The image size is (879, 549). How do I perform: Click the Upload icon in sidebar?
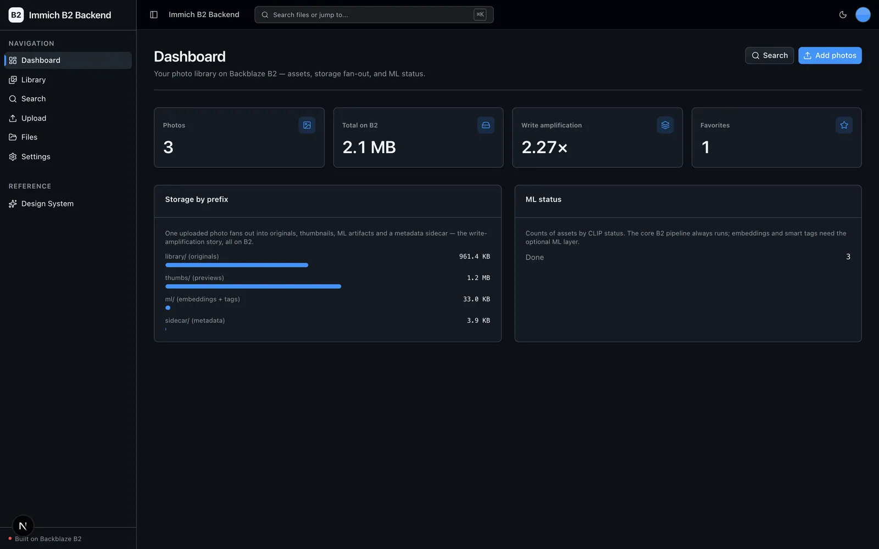coord(13,118)
